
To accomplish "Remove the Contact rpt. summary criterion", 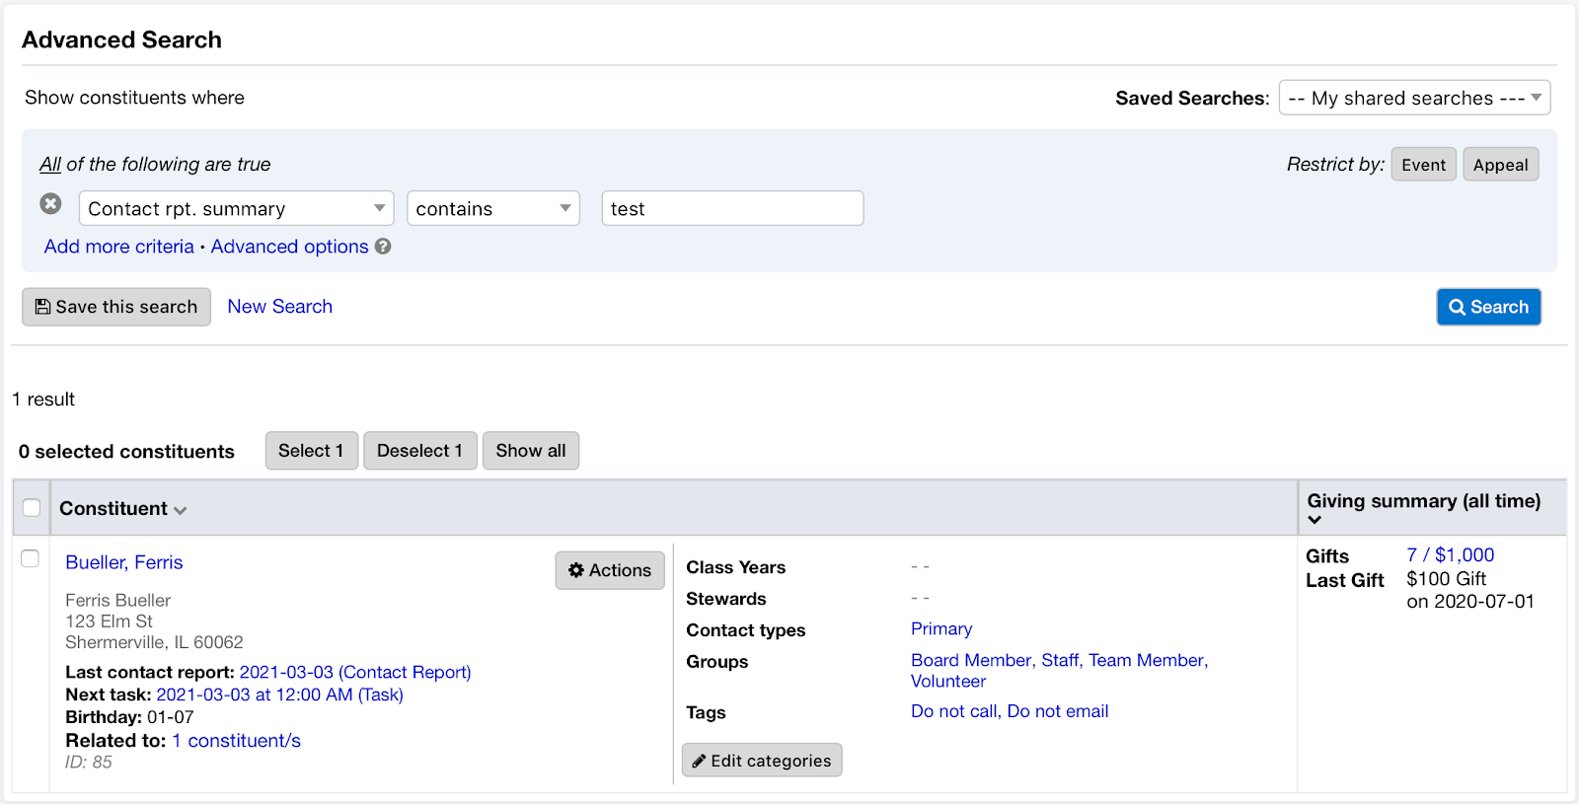I will 50,203.
